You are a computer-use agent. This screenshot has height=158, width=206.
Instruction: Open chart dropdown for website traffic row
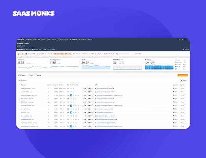[85, 92]
